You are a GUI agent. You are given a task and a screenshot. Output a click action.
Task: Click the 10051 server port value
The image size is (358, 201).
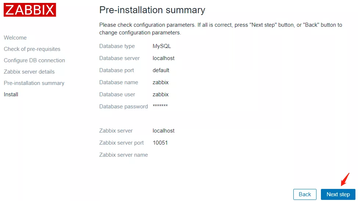point(160,143)
